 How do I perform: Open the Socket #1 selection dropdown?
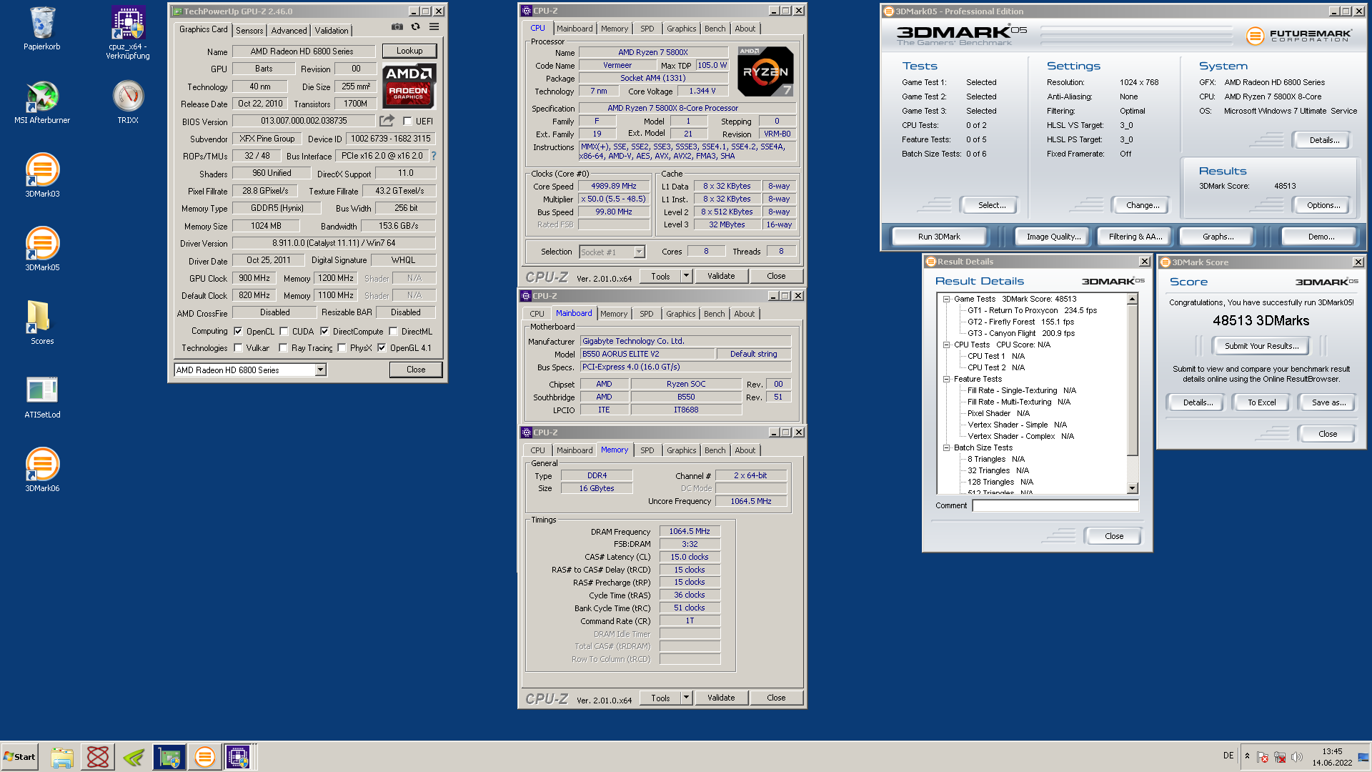point(639,252)
